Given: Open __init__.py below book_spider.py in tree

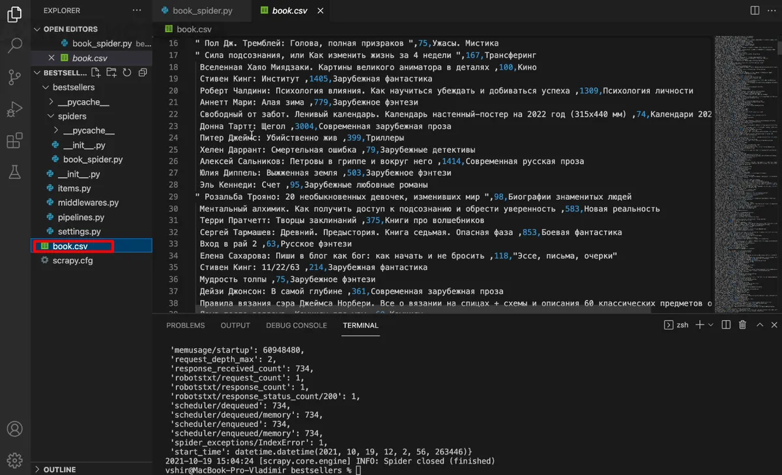Looking at the screenshot, I should [79, 174].
